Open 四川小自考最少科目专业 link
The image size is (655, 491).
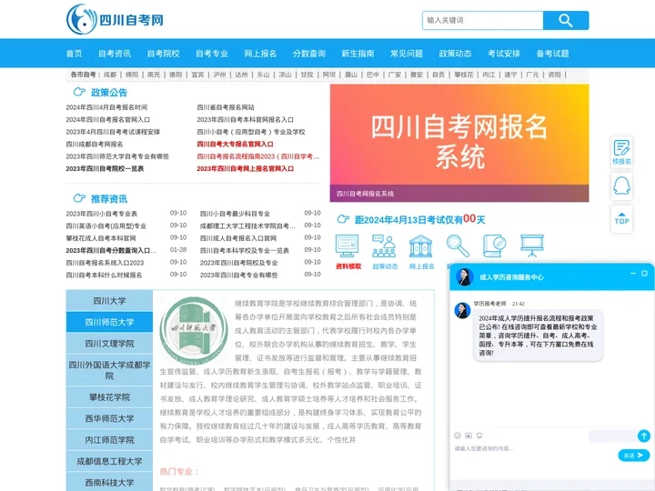235,214
